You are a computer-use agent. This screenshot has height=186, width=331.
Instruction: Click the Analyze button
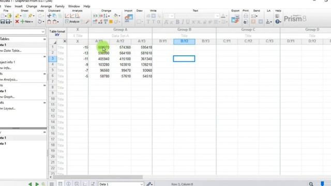coord(72,22)
